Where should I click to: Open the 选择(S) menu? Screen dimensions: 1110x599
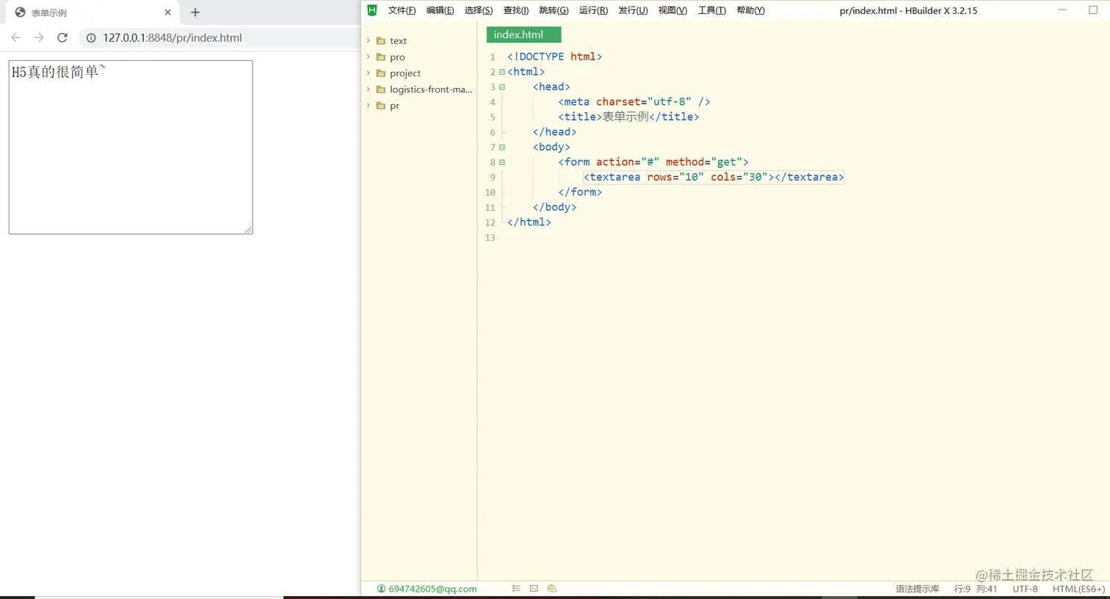point(479,10)
